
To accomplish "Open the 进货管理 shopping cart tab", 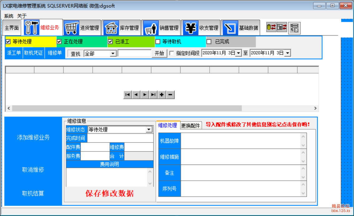I will (82, 28).
